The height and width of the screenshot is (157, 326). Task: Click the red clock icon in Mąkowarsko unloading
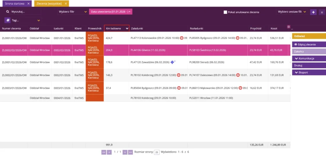240,88
